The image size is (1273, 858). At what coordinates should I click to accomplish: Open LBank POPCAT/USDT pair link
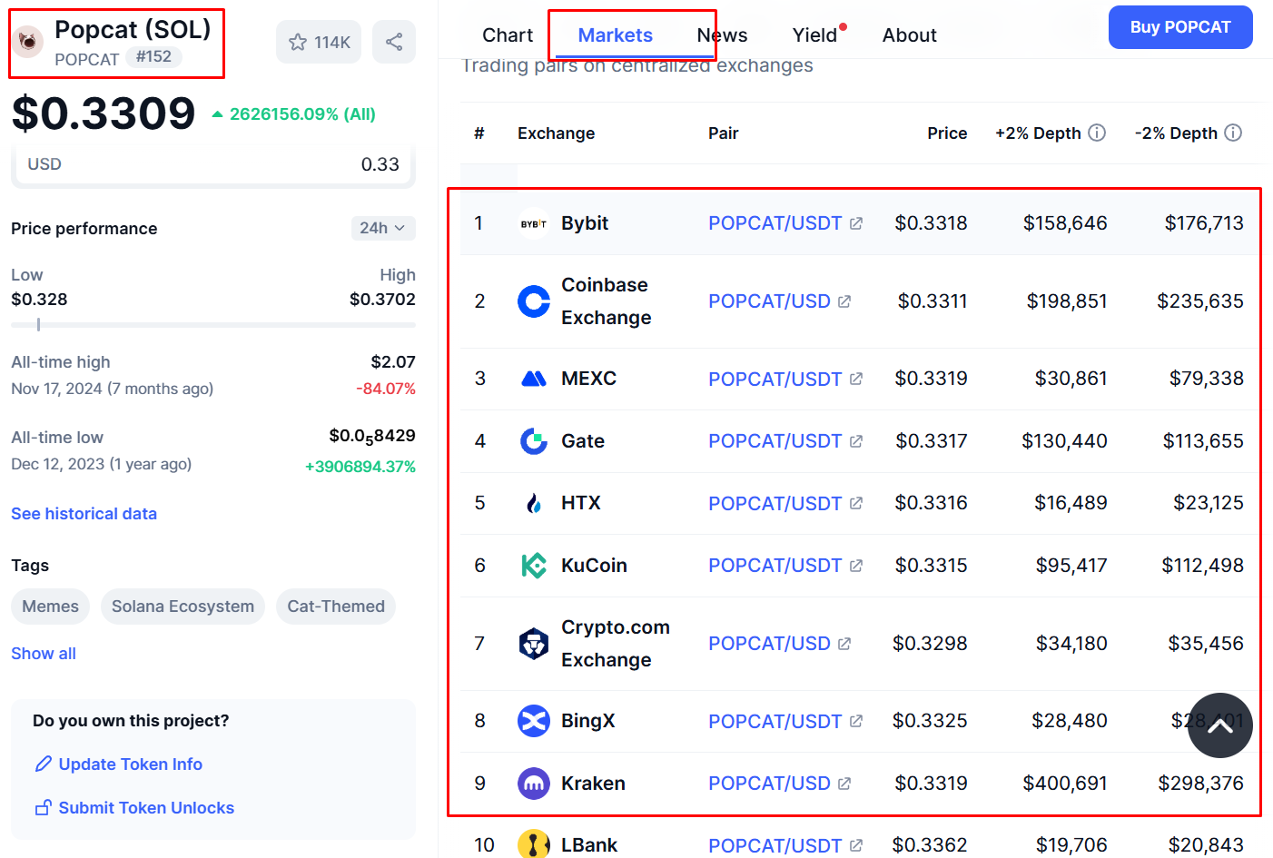click(x=775, y=845)
